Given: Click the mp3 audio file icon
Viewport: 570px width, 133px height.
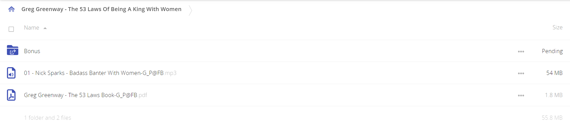Looking at the screenshot, I should point(11,73).
